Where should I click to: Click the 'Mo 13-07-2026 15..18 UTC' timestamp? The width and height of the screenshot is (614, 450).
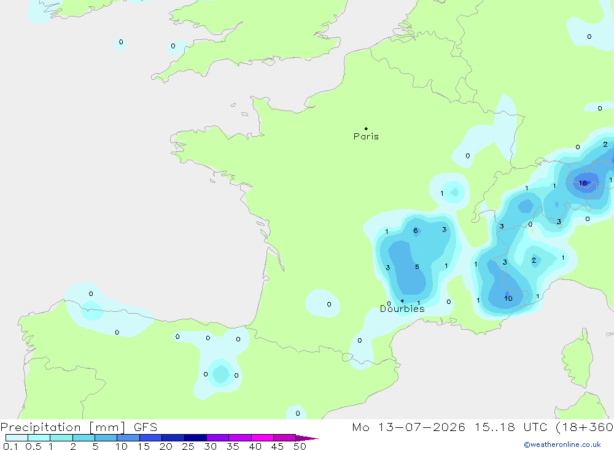point(449,427)
